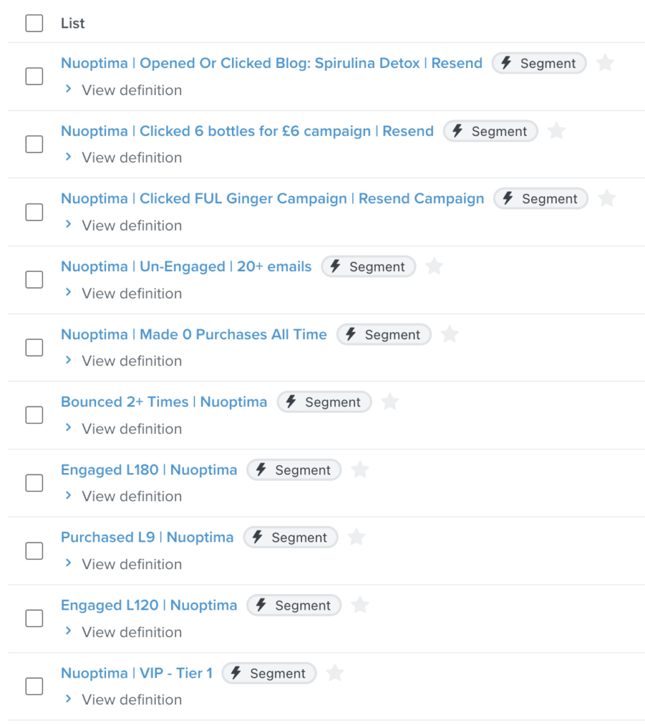Expand View definition for Engaged L120
Image resolution: width=645 pixels, height=725 pixels.
(x=124, y=632)
